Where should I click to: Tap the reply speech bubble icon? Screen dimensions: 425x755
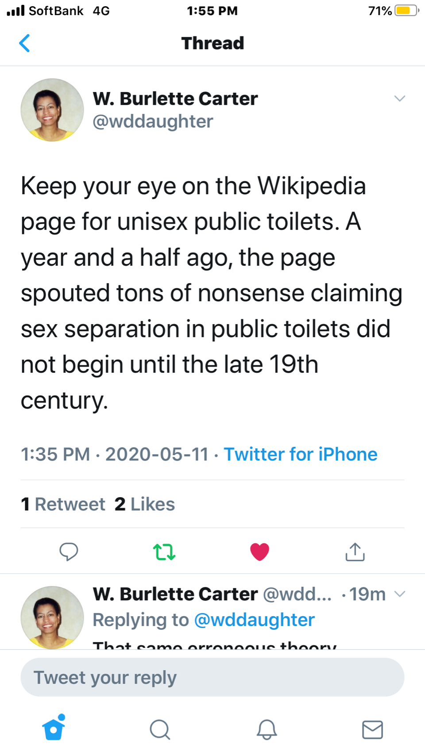69,552
